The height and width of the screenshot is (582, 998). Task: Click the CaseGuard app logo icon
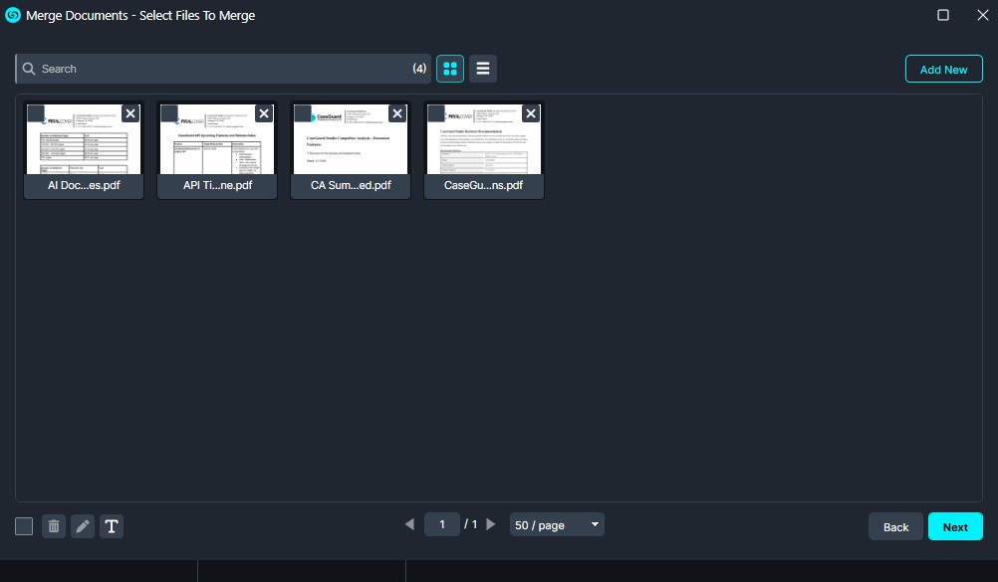[x=11, y=15]
